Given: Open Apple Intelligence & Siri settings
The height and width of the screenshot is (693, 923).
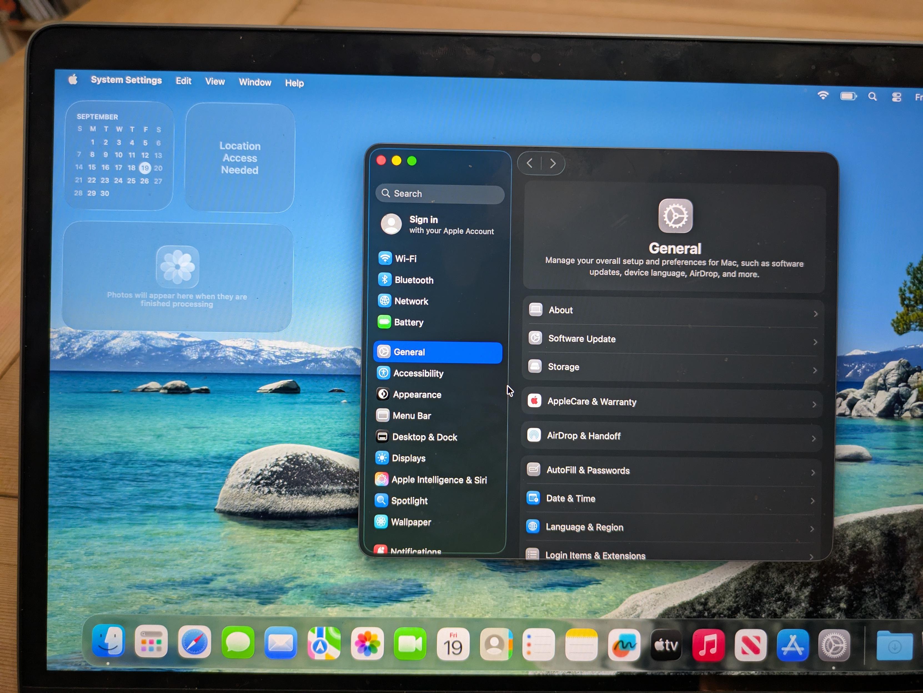Looking at the screenshot, I should 438,480.
